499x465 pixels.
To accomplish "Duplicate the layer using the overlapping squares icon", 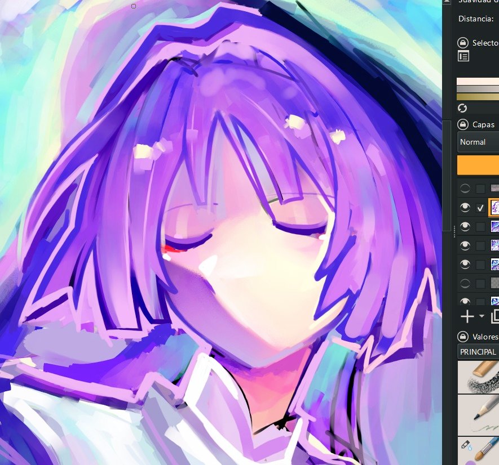I will pos(495,316).
